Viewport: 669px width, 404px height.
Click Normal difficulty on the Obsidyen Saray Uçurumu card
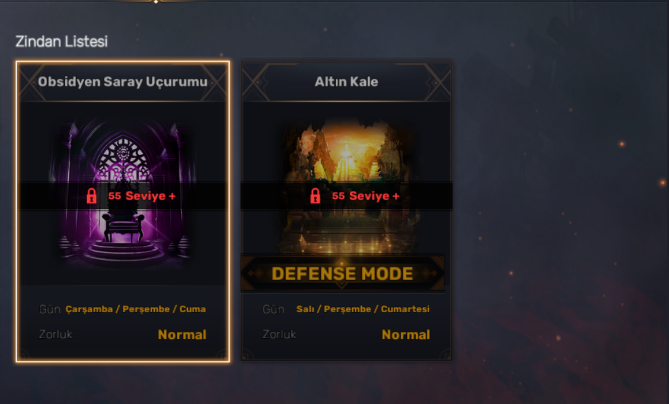click(182, 335)
